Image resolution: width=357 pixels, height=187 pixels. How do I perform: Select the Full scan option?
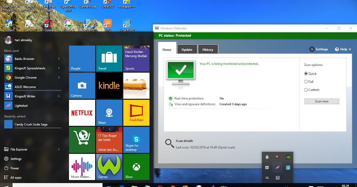309,82
